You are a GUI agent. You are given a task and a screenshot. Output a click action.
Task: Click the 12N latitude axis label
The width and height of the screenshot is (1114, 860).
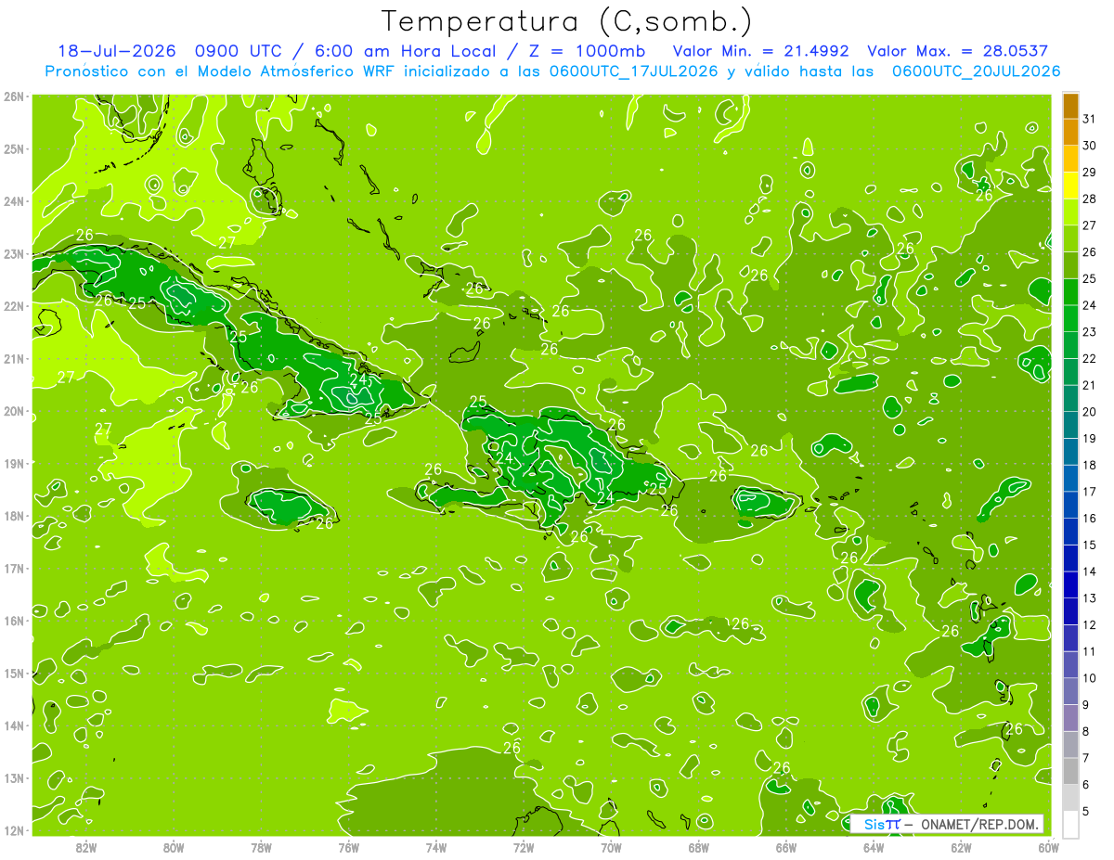click(x=14, y=830)
